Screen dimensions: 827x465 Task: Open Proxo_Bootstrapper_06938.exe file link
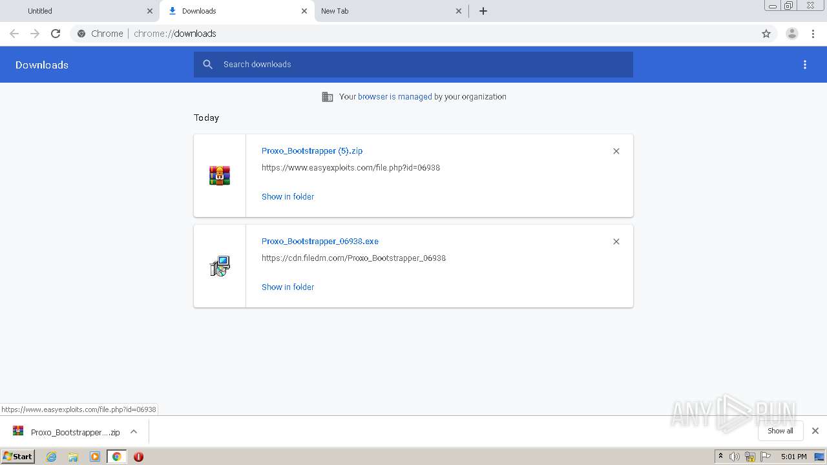coord(320,241)
